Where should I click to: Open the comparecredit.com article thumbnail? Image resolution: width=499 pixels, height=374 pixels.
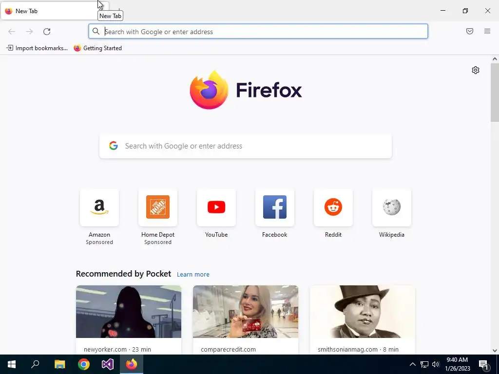(x=246, y=312)
